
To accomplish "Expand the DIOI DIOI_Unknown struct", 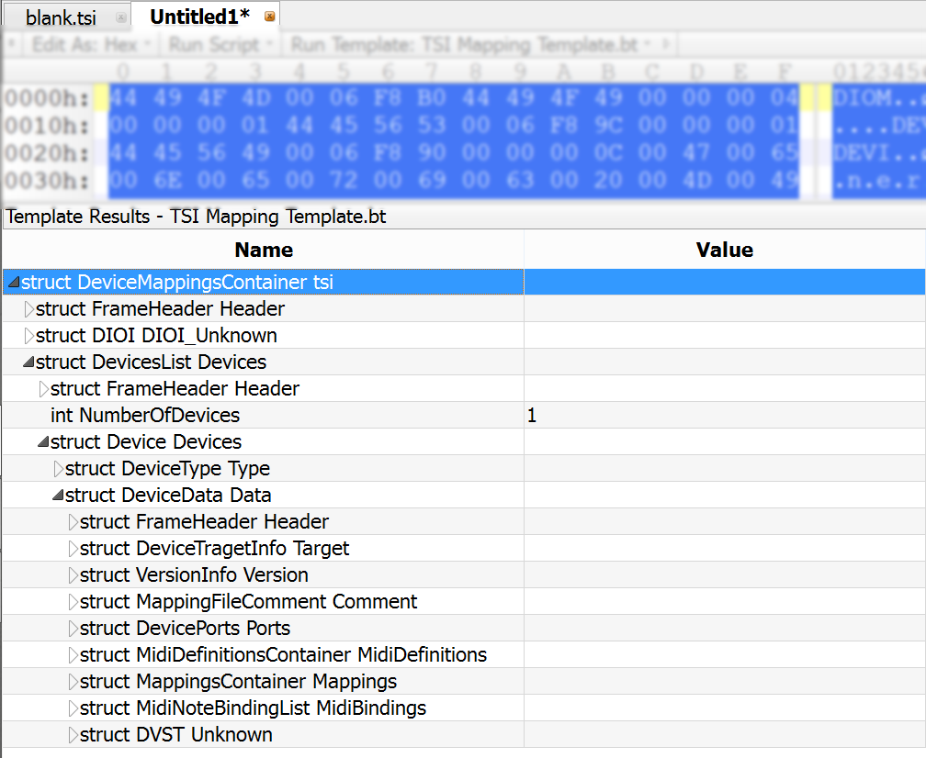I will coord(28,336).
